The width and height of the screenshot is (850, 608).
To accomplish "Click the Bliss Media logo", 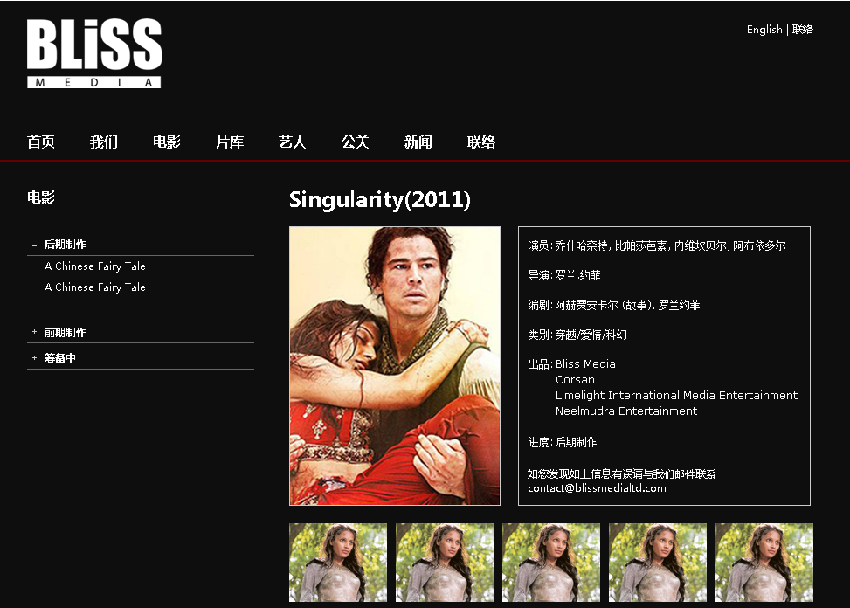I will [x=94, y=53].
